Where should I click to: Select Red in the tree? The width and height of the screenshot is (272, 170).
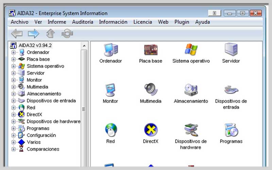tap(31, 108)
